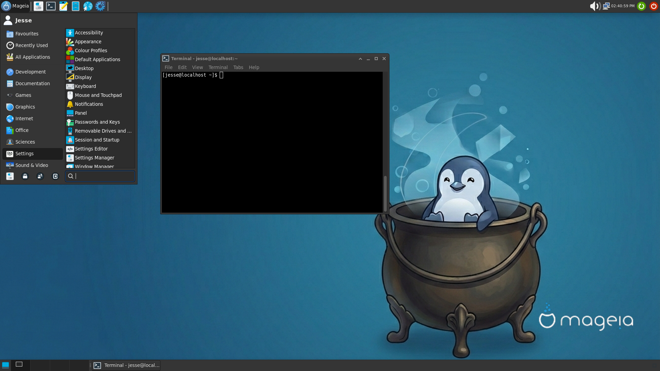Open Appearance settings

click(100, 42)
